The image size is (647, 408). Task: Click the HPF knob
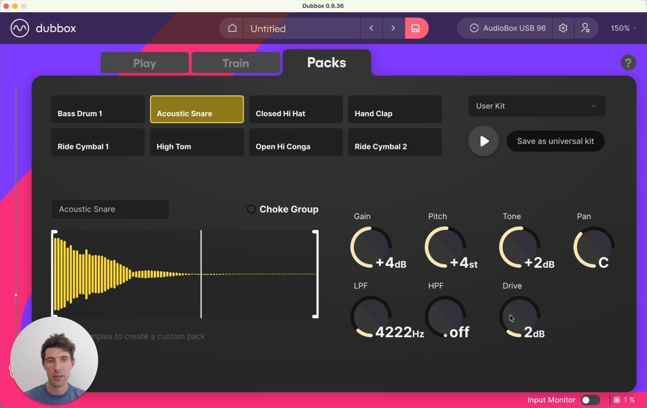445,317
